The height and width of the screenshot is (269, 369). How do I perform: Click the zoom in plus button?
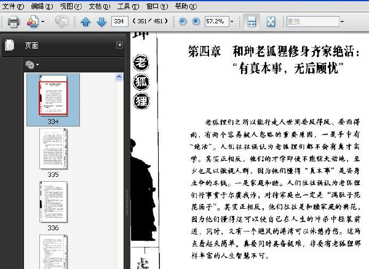(196, 21)
